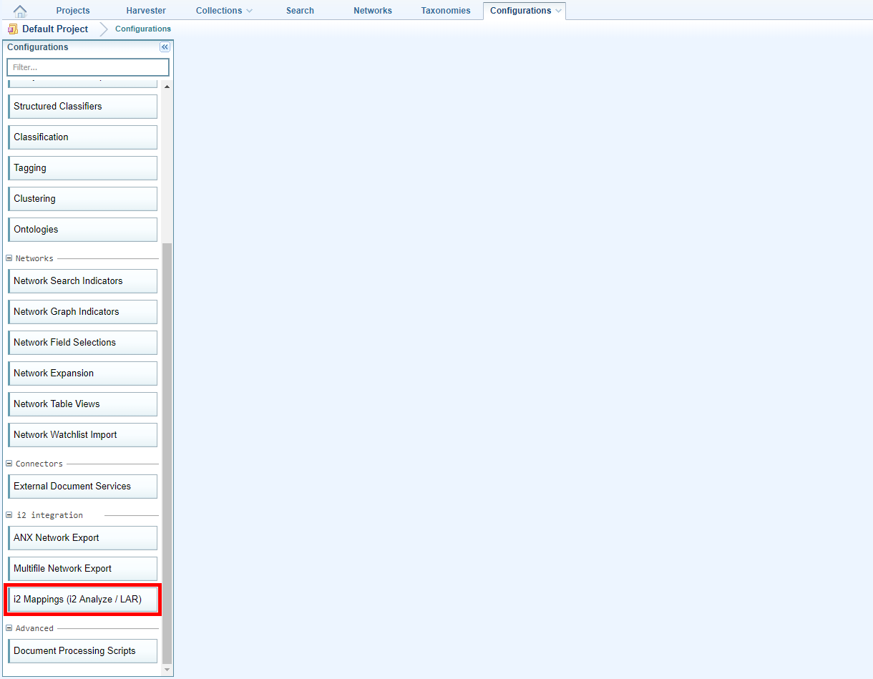Click the Configurations breadcrumb link
873x679 pixels.
(142, 29)
